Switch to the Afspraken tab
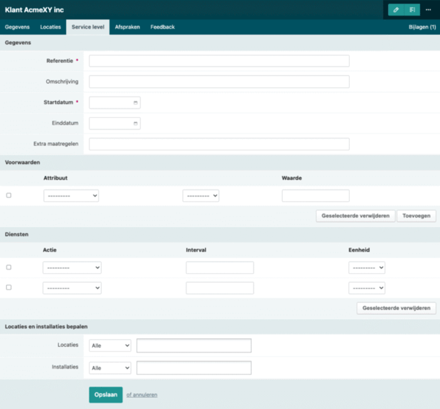440x409 pixels. 127,27
